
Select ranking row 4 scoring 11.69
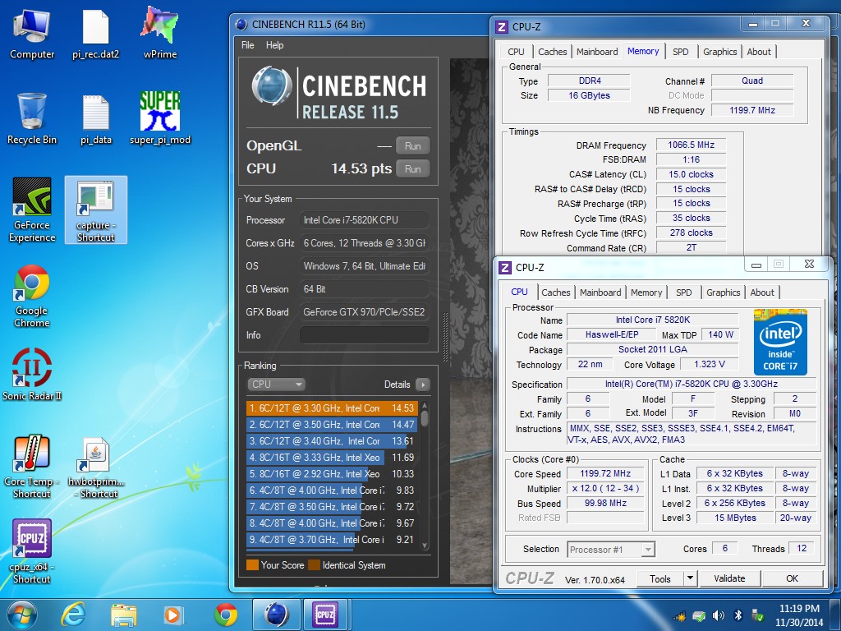pos(332,457)
